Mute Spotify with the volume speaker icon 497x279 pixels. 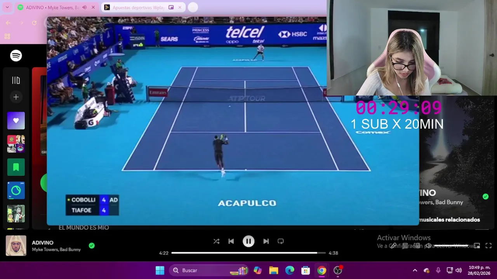coord(428,246)
